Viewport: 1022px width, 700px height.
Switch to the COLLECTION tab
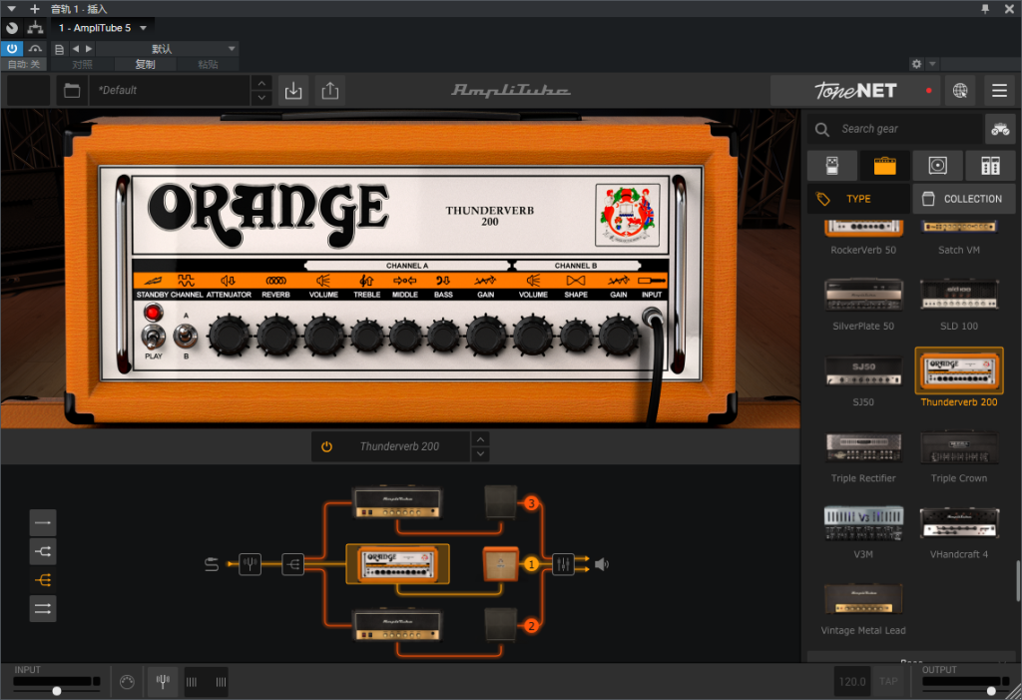pyautogui.click(x=964, y=199)
